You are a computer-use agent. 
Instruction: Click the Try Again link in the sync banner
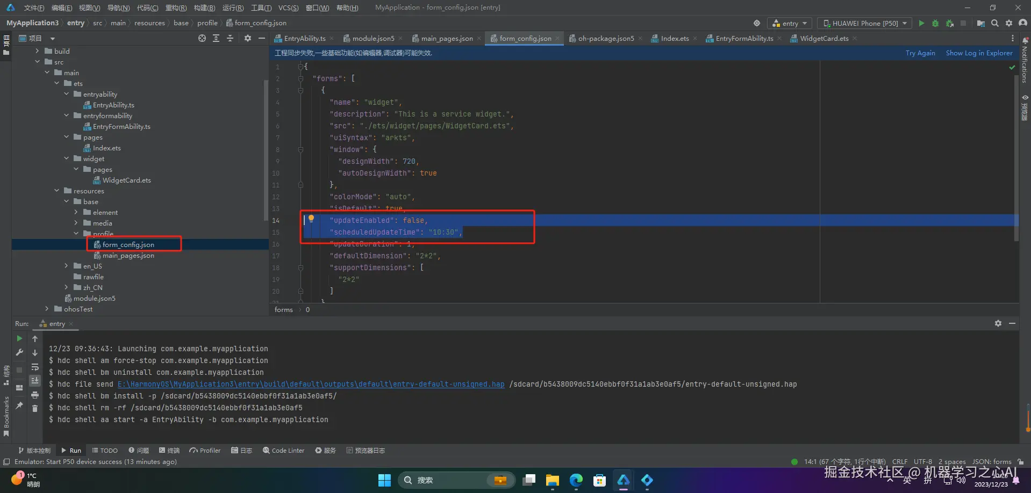pyautogui.click(x=920, y=53)
